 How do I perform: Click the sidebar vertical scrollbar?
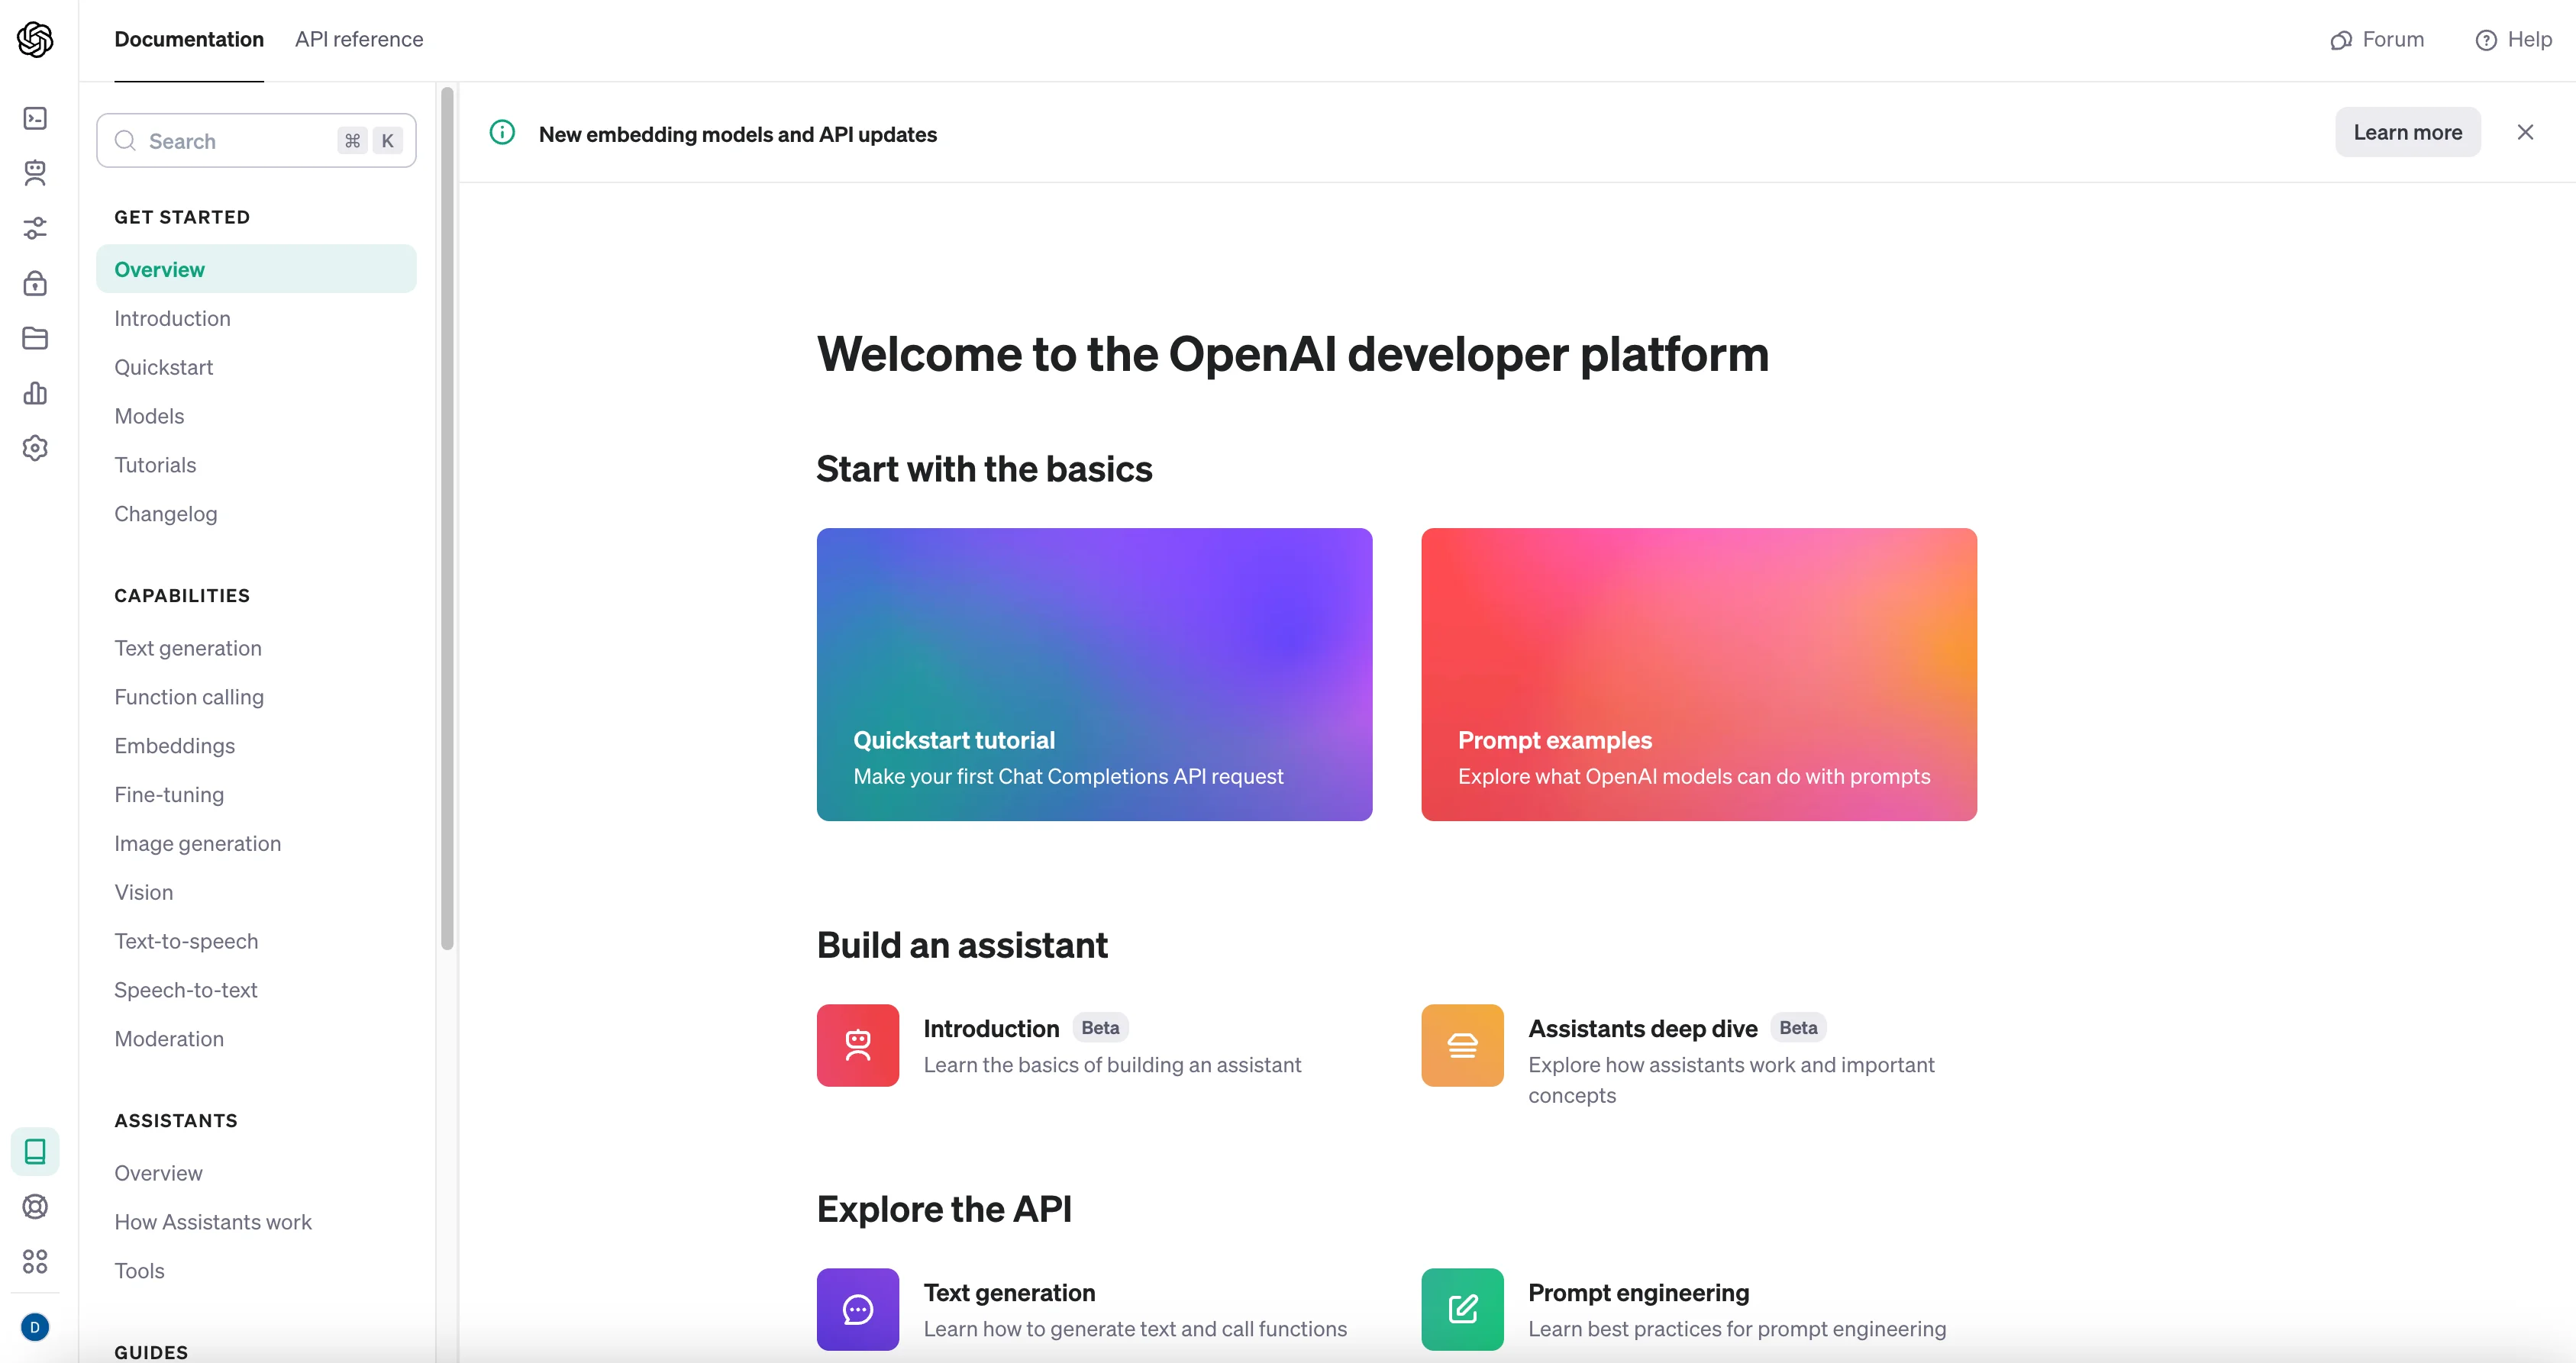(447, 520)
